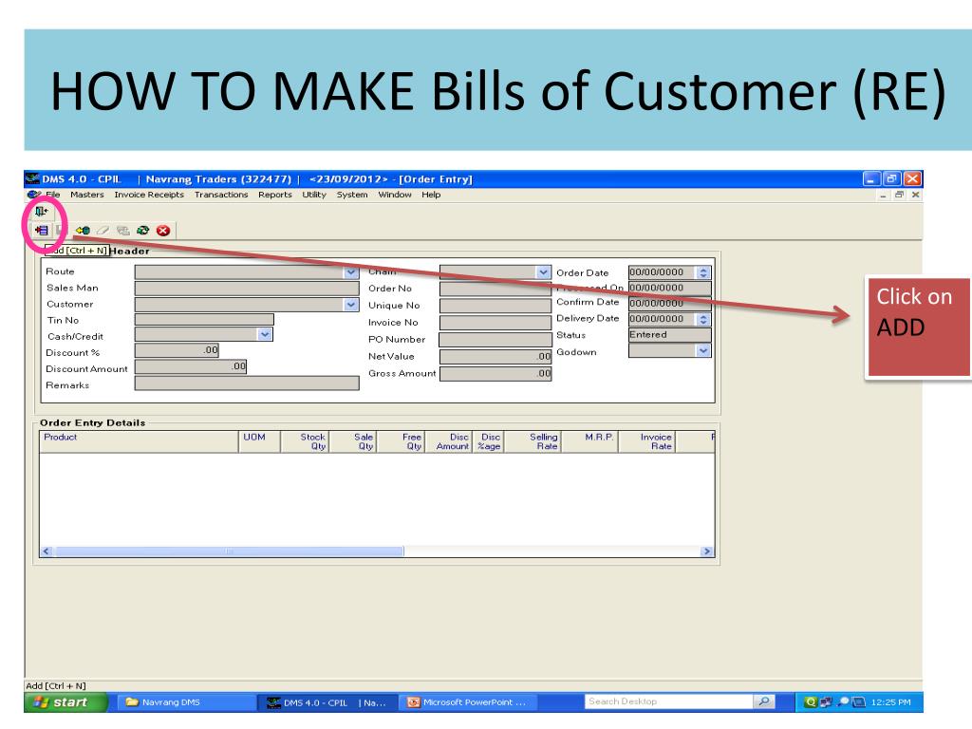Click the yellow arrow database query icon
This screenshot has height=729, width=972.
pyautogui.click(x=83, y=231)
